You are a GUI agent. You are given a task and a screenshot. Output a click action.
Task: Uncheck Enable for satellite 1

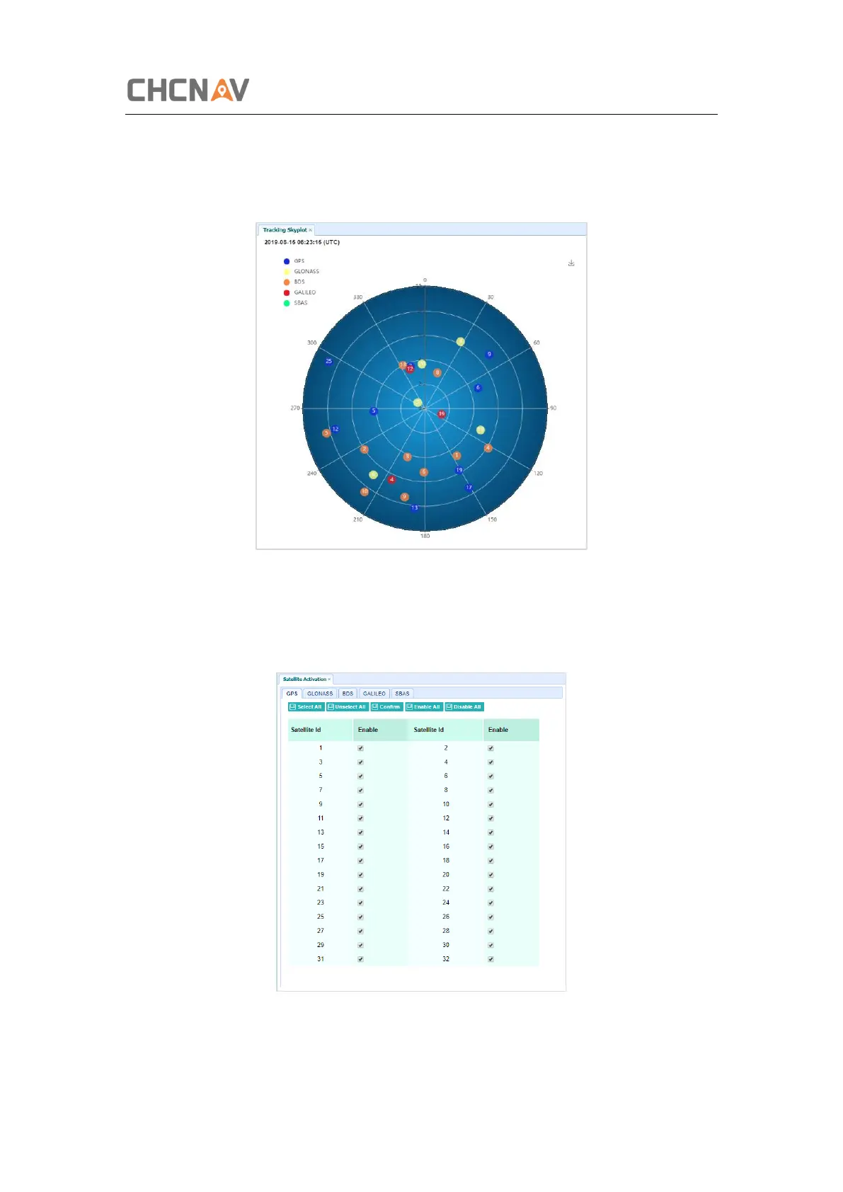pos(360,748)
